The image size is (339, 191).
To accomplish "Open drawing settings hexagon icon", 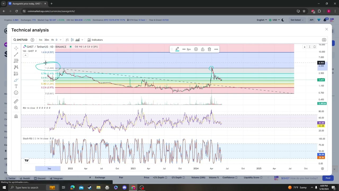I will click(x=196, y=49).
